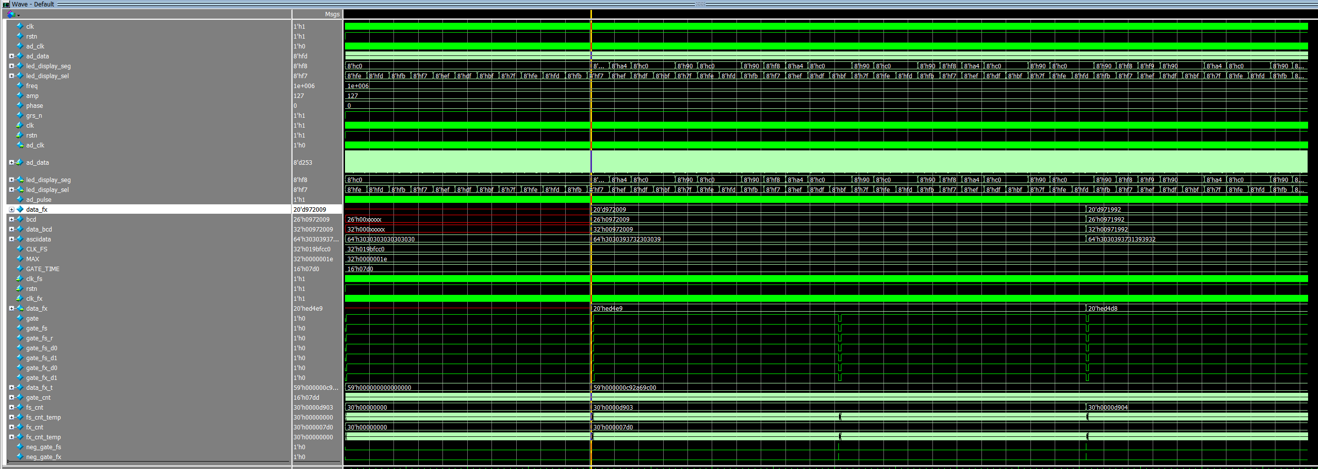Click the Wave - Default title bar
The height and width of the screenshot is (469, 1318).
pyautogui.click(x=33, y=4)
